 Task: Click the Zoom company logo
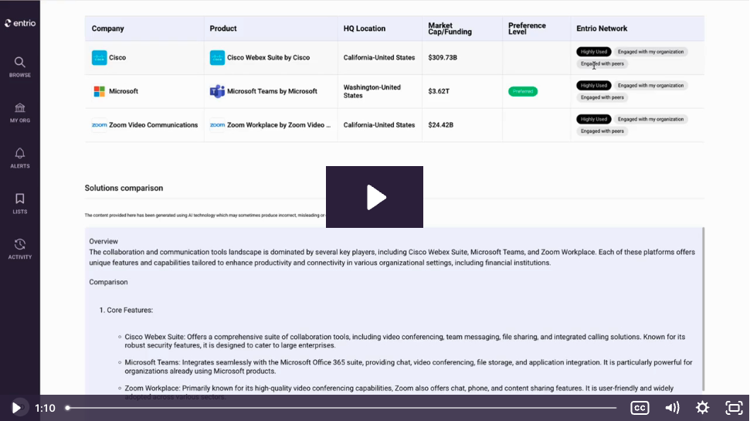(x=99, y=125)
